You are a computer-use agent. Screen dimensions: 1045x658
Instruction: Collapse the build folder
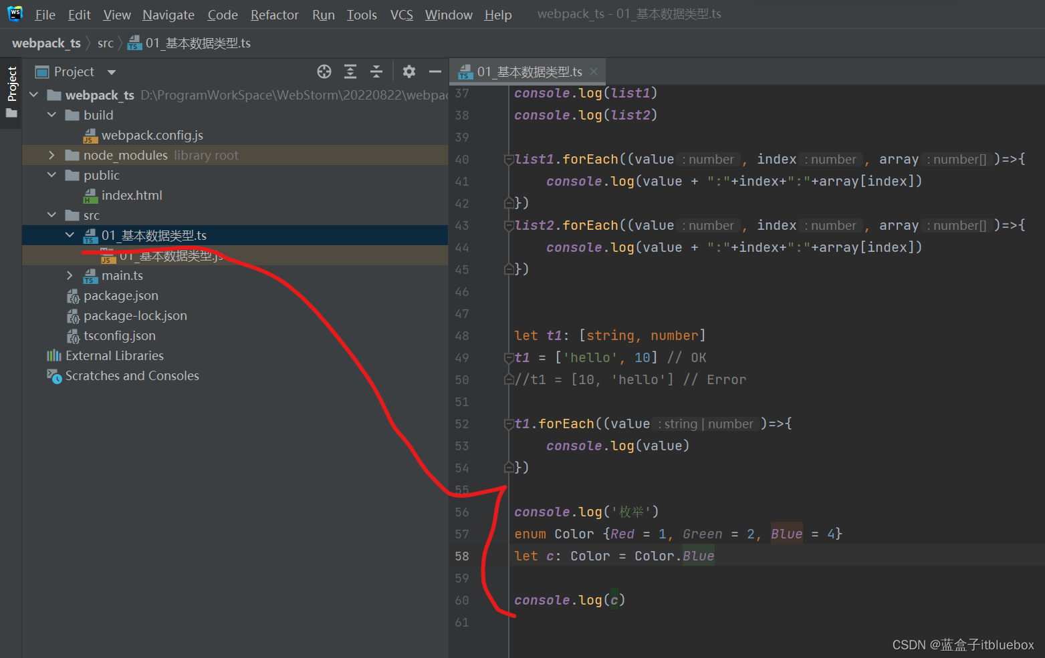coord(52,115)
